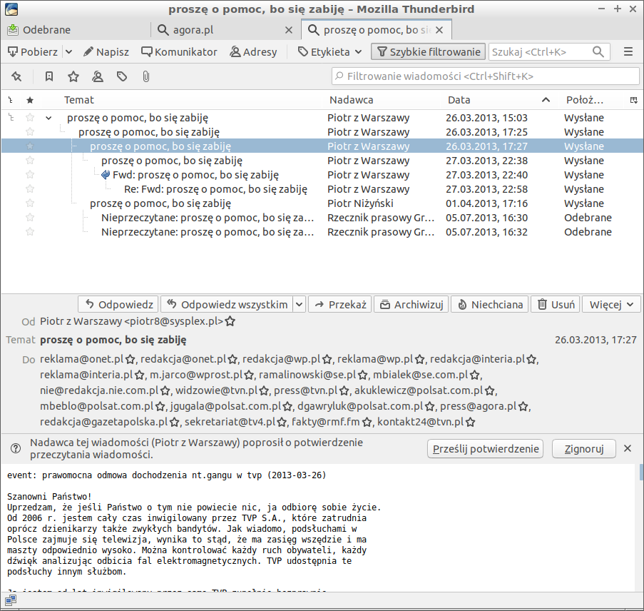This screenshot has width=644, height=611.
Task: Open the Więcej more actions dropdown
Action: pos(612,304)
